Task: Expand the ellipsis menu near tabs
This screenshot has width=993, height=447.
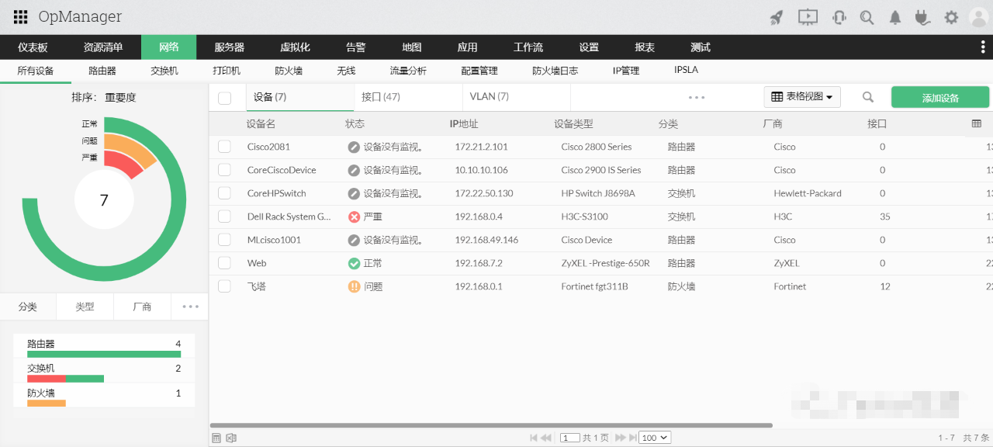Action: (x=696, y=97)
